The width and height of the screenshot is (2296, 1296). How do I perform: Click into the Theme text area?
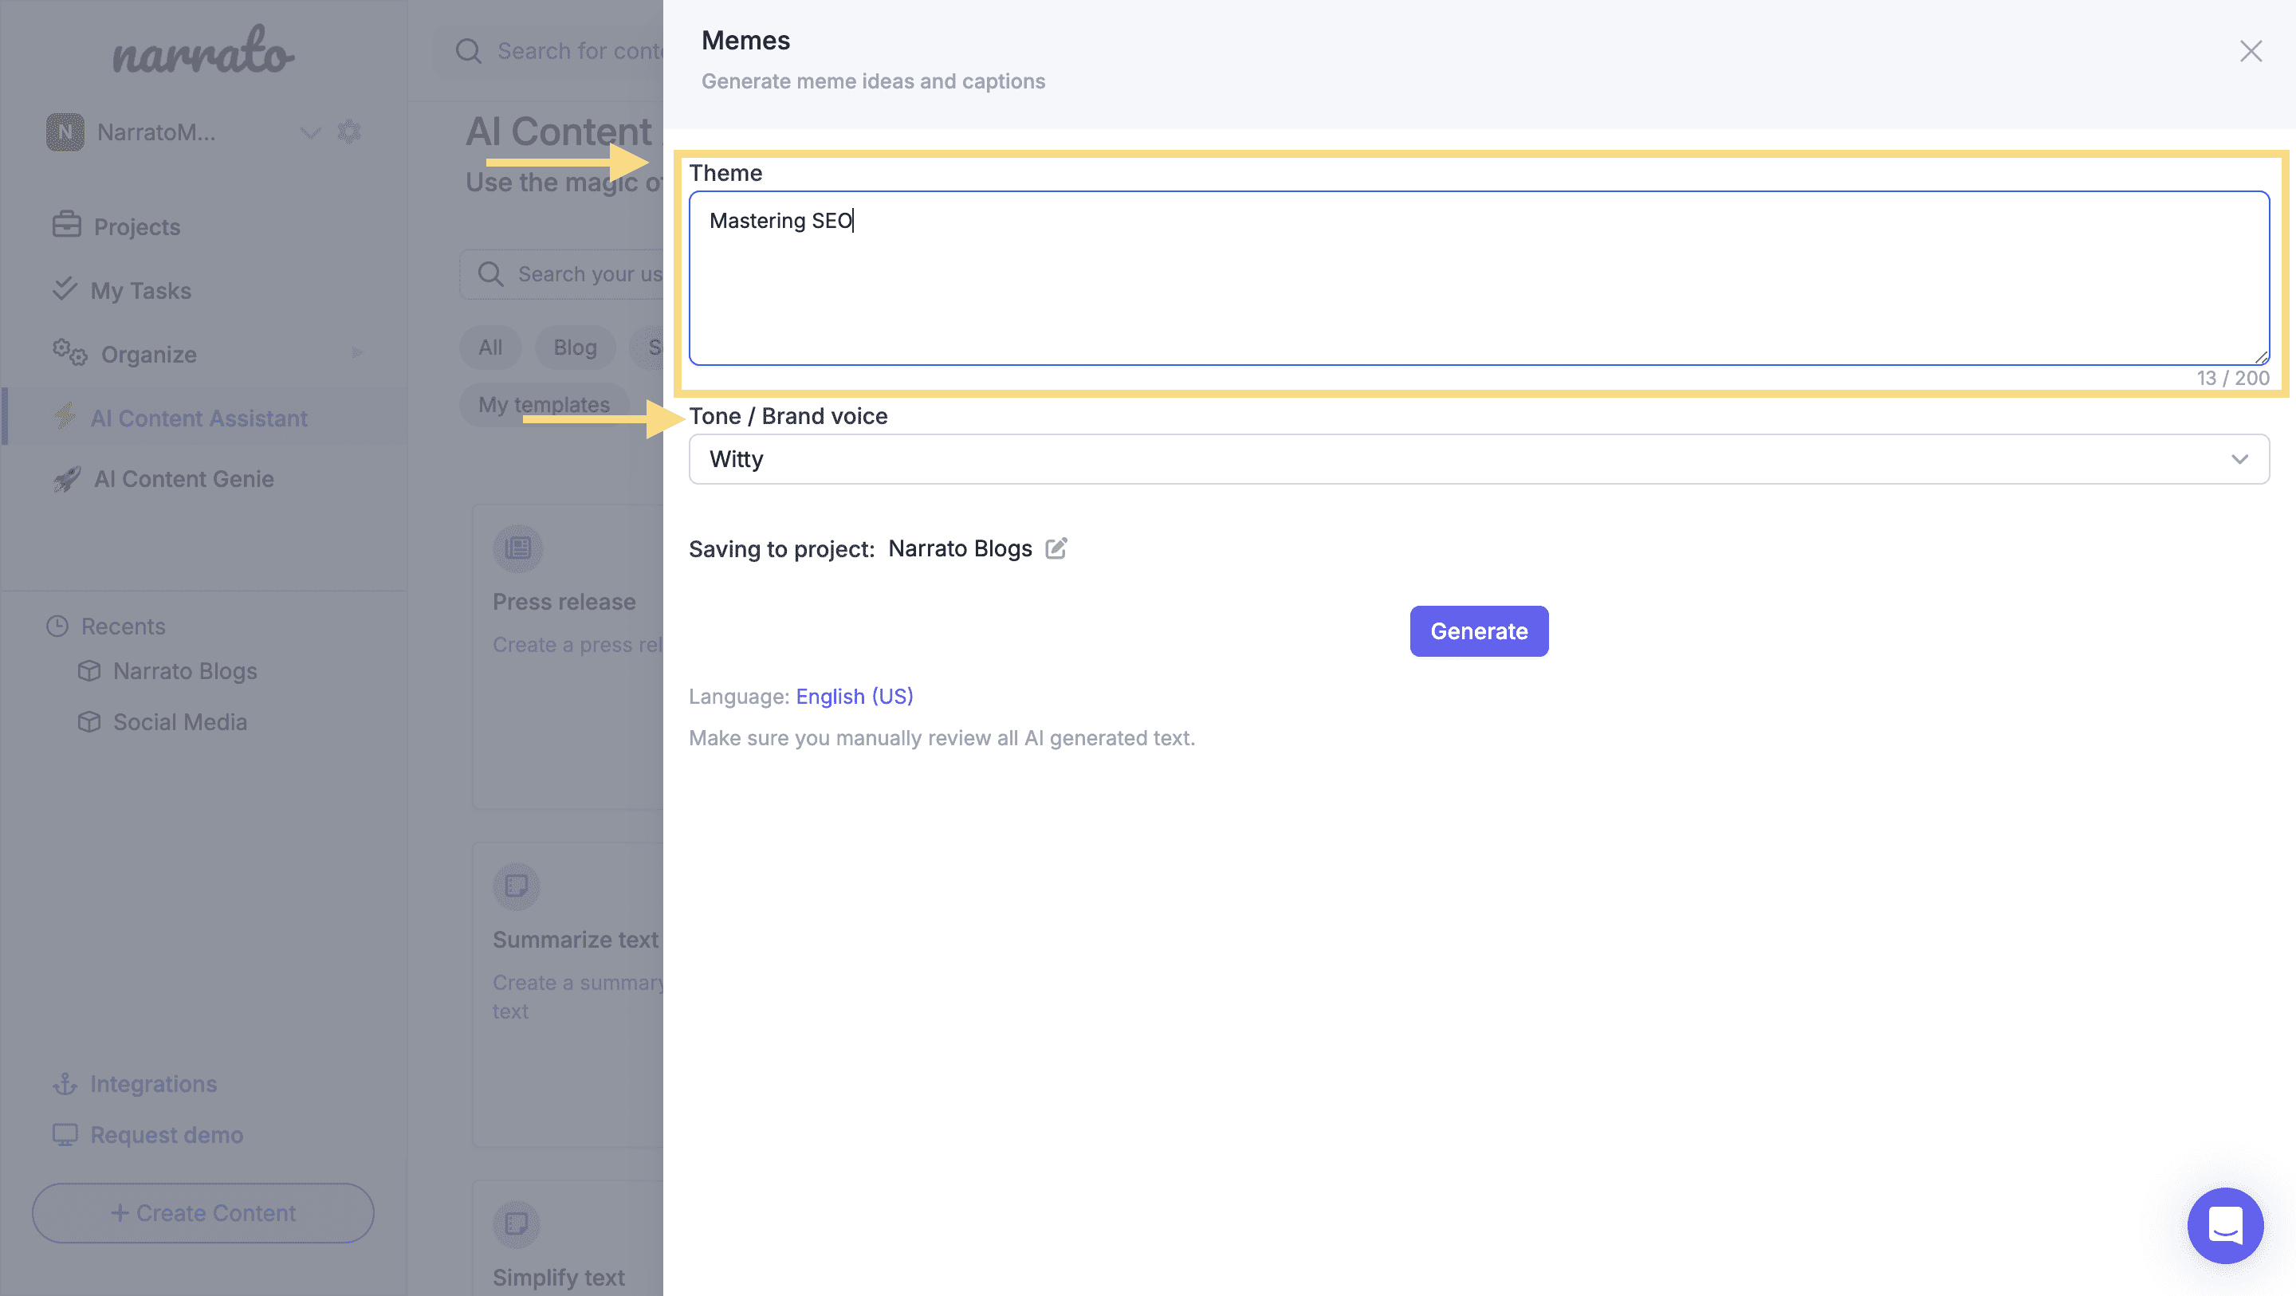(1479, 278)
